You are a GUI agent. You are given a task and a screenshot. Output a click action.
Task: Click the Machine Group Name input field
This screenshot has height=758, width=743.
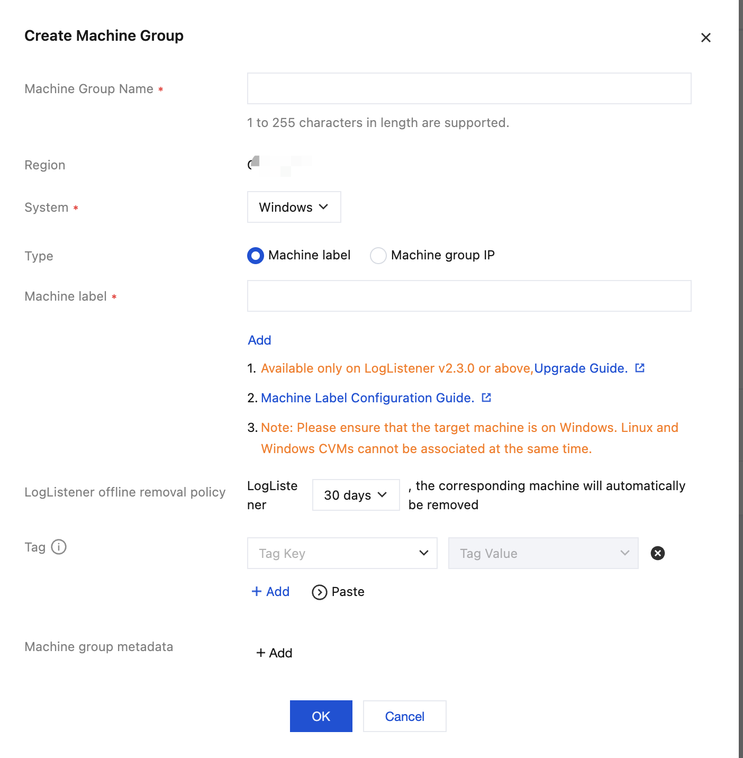coord(469,88)
